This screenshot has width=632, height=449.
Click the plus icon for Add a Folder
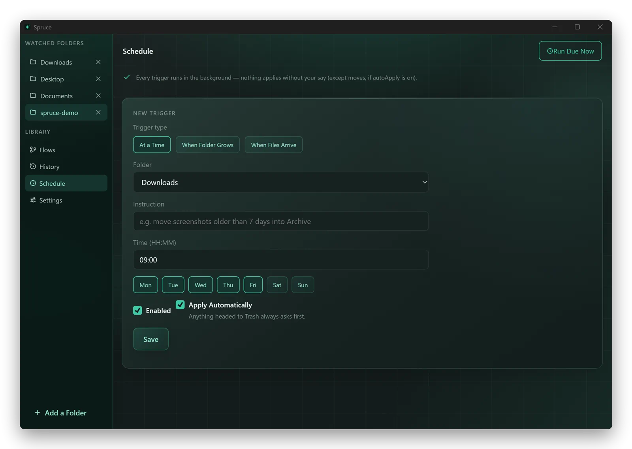tap(38, 413)
